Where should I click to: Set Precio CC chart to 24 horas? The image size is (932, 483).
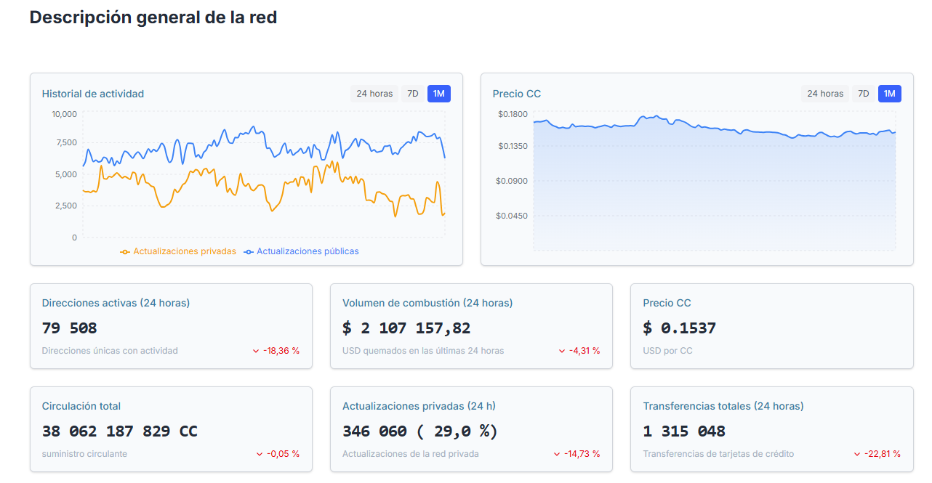[824, 94]
